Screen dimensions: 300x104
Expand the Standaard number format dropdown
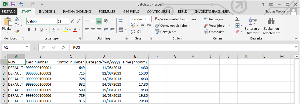pos(150,19)
